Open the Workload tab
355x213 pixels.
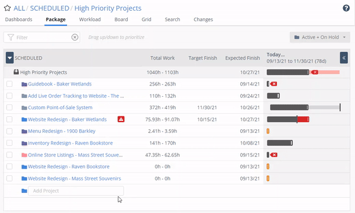tap(90, 19)
